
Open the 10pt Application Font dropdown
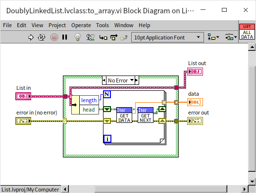(x=167, y=38)
